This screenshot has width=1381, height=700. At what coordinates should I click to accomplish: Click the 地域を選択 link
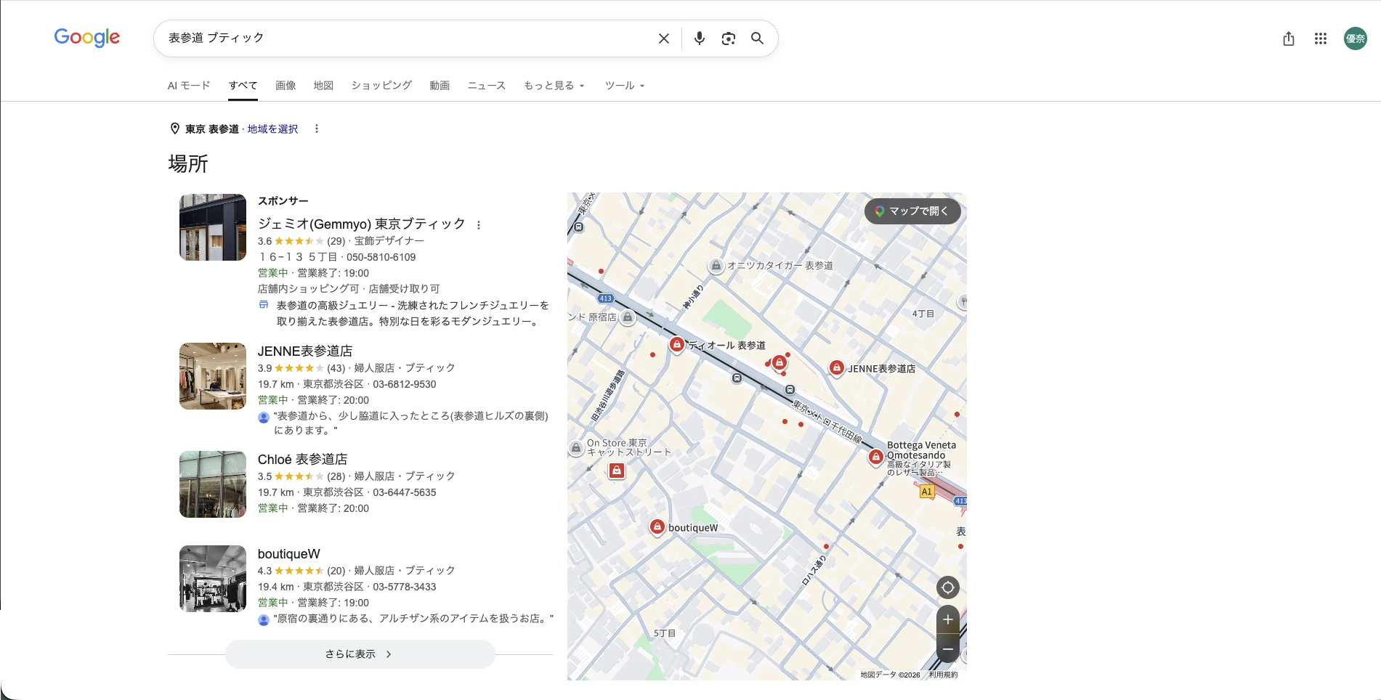tap(272, 129)
